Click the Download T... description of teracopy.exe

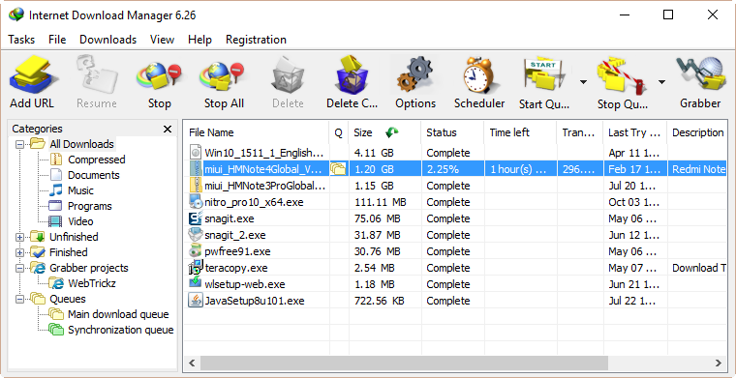pyautogui.click(x=697, y=268)
